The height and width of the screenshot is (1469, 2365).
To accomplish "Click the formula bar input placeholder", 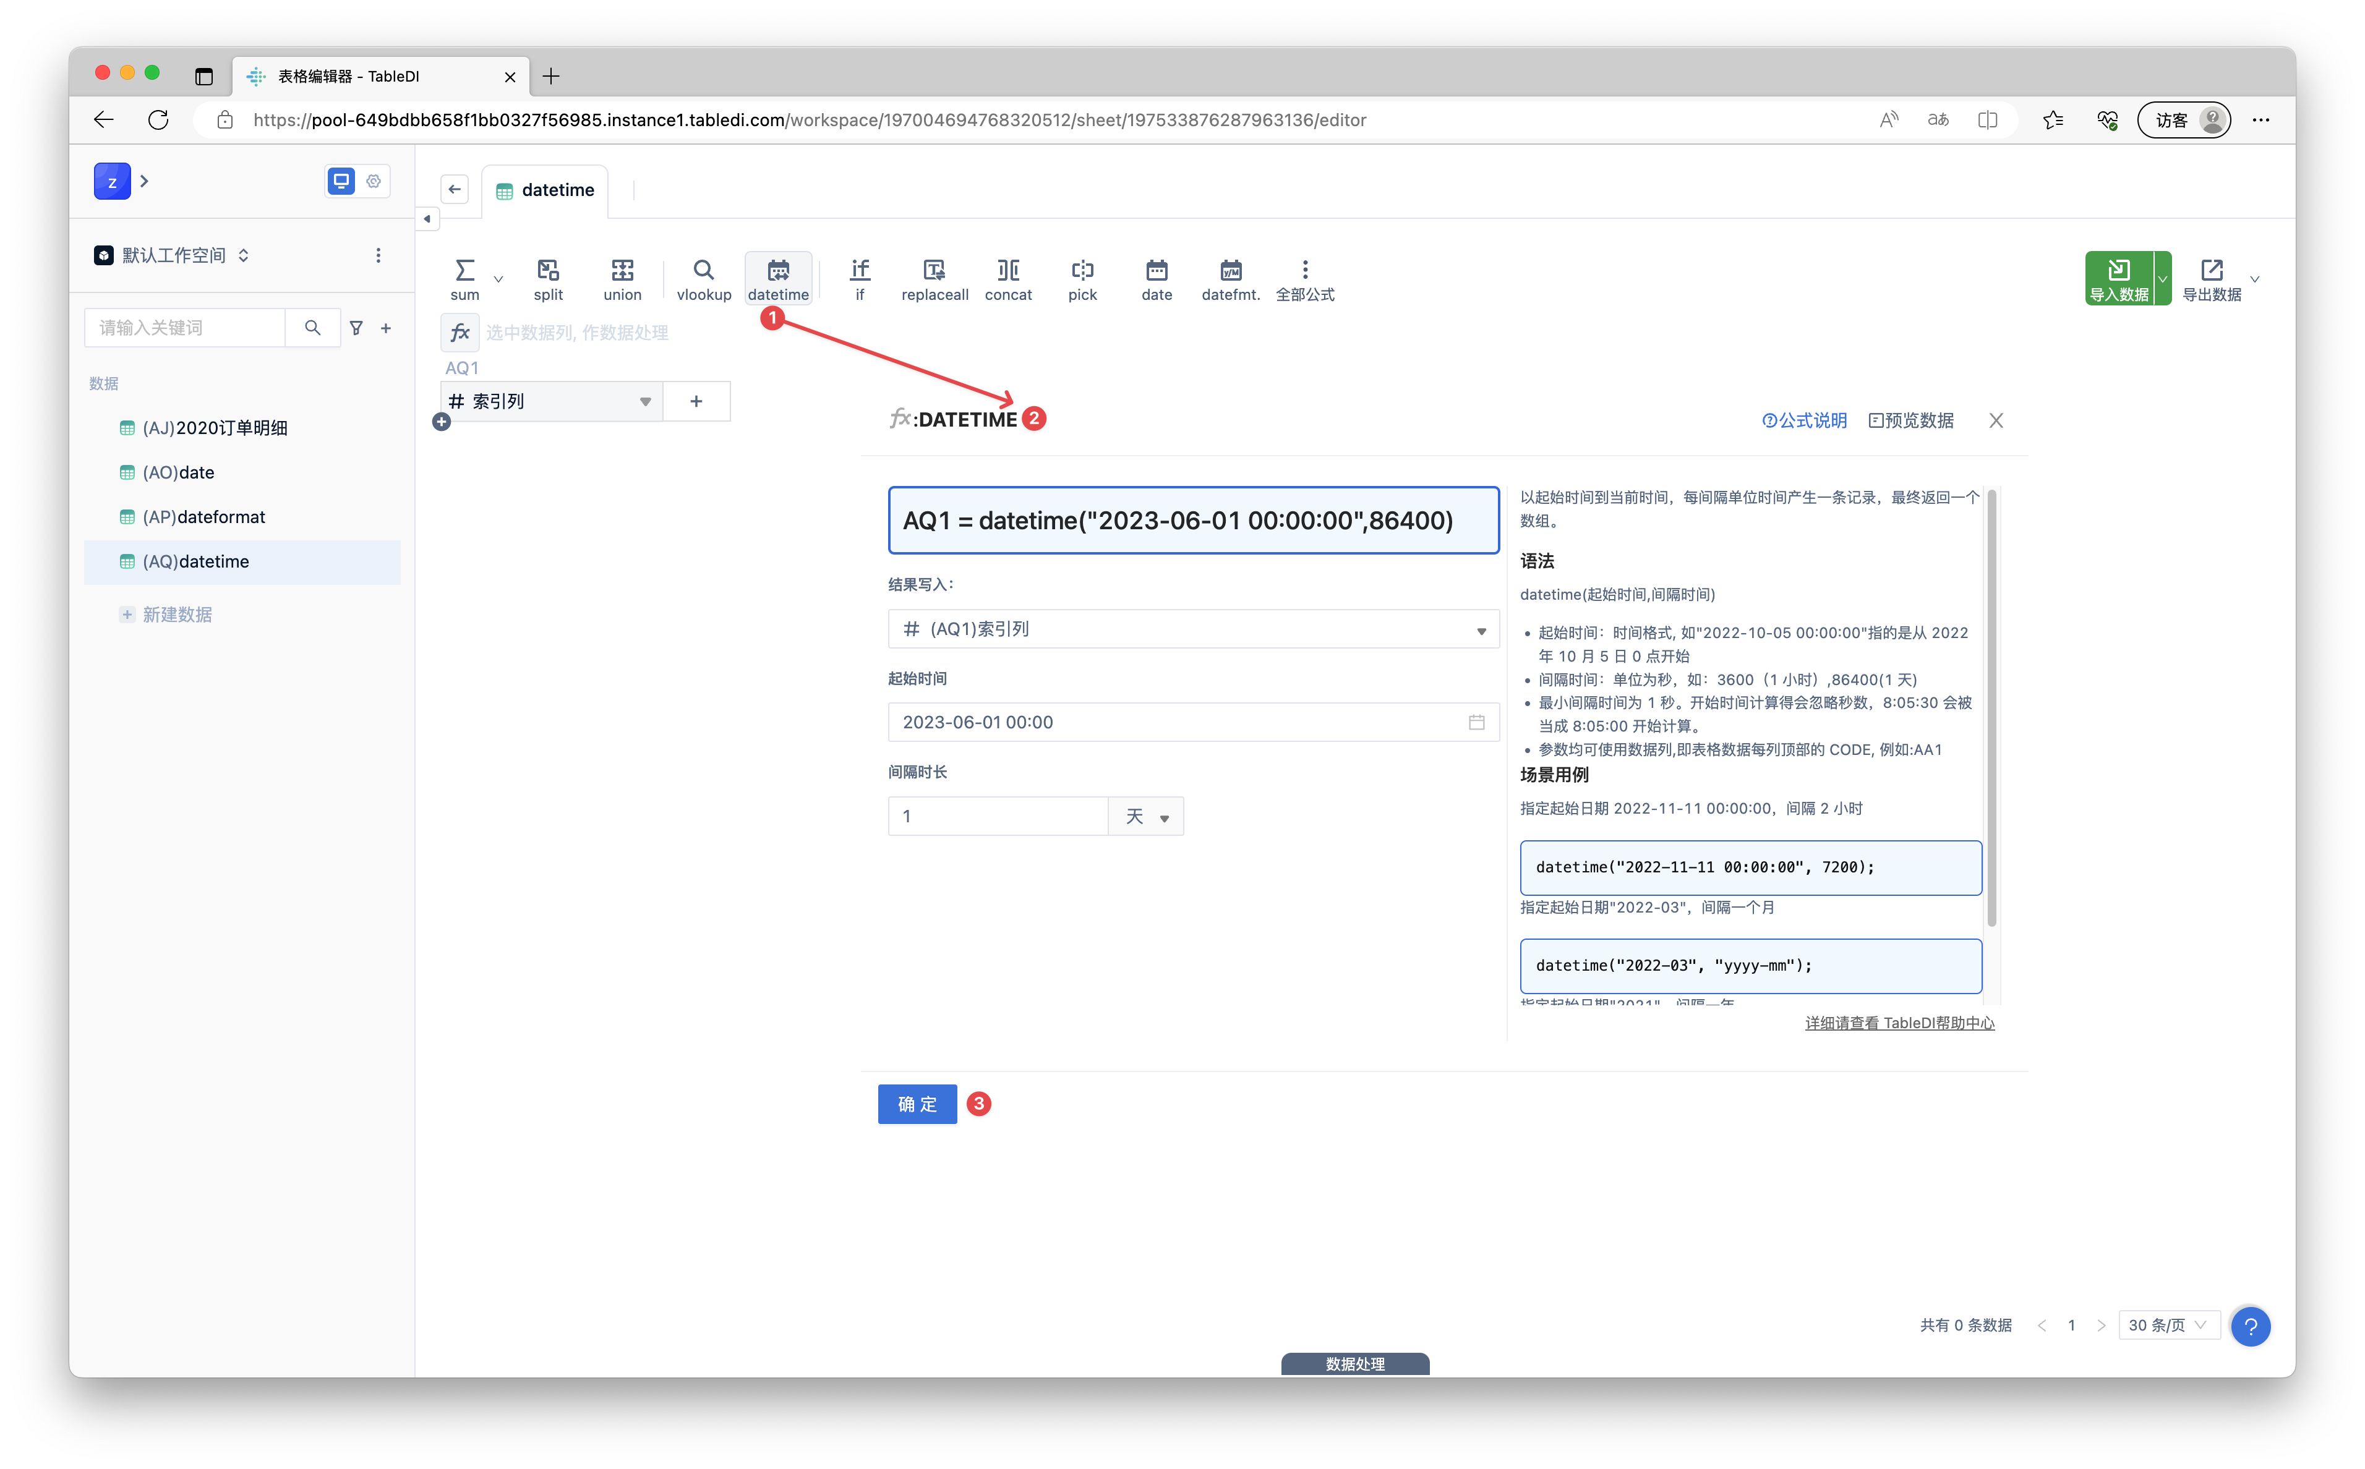I will [x=577, y=332].
